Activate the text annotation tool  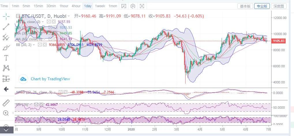point(6,58)
